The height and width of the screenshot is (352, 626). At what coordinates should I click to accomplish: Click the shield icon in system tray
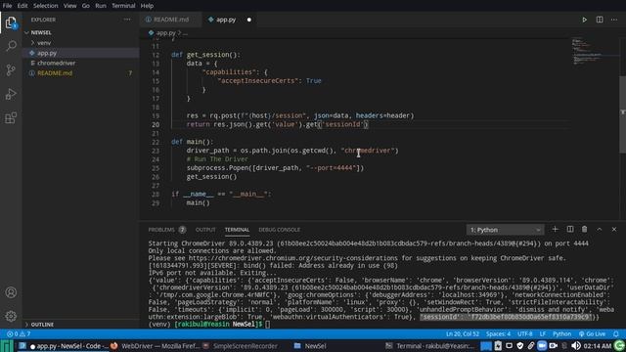[519, 346]
